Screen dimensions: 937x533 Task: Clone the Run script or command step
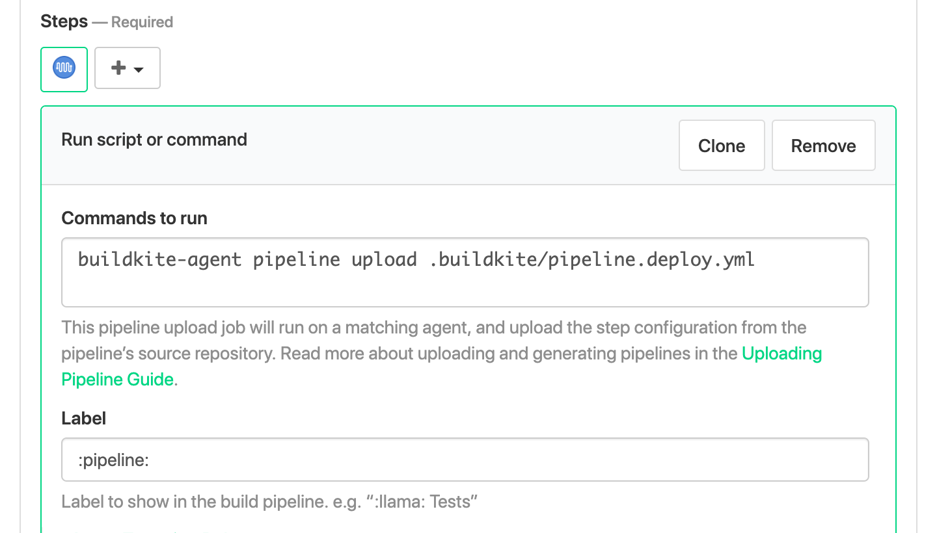tap(721, 145)
